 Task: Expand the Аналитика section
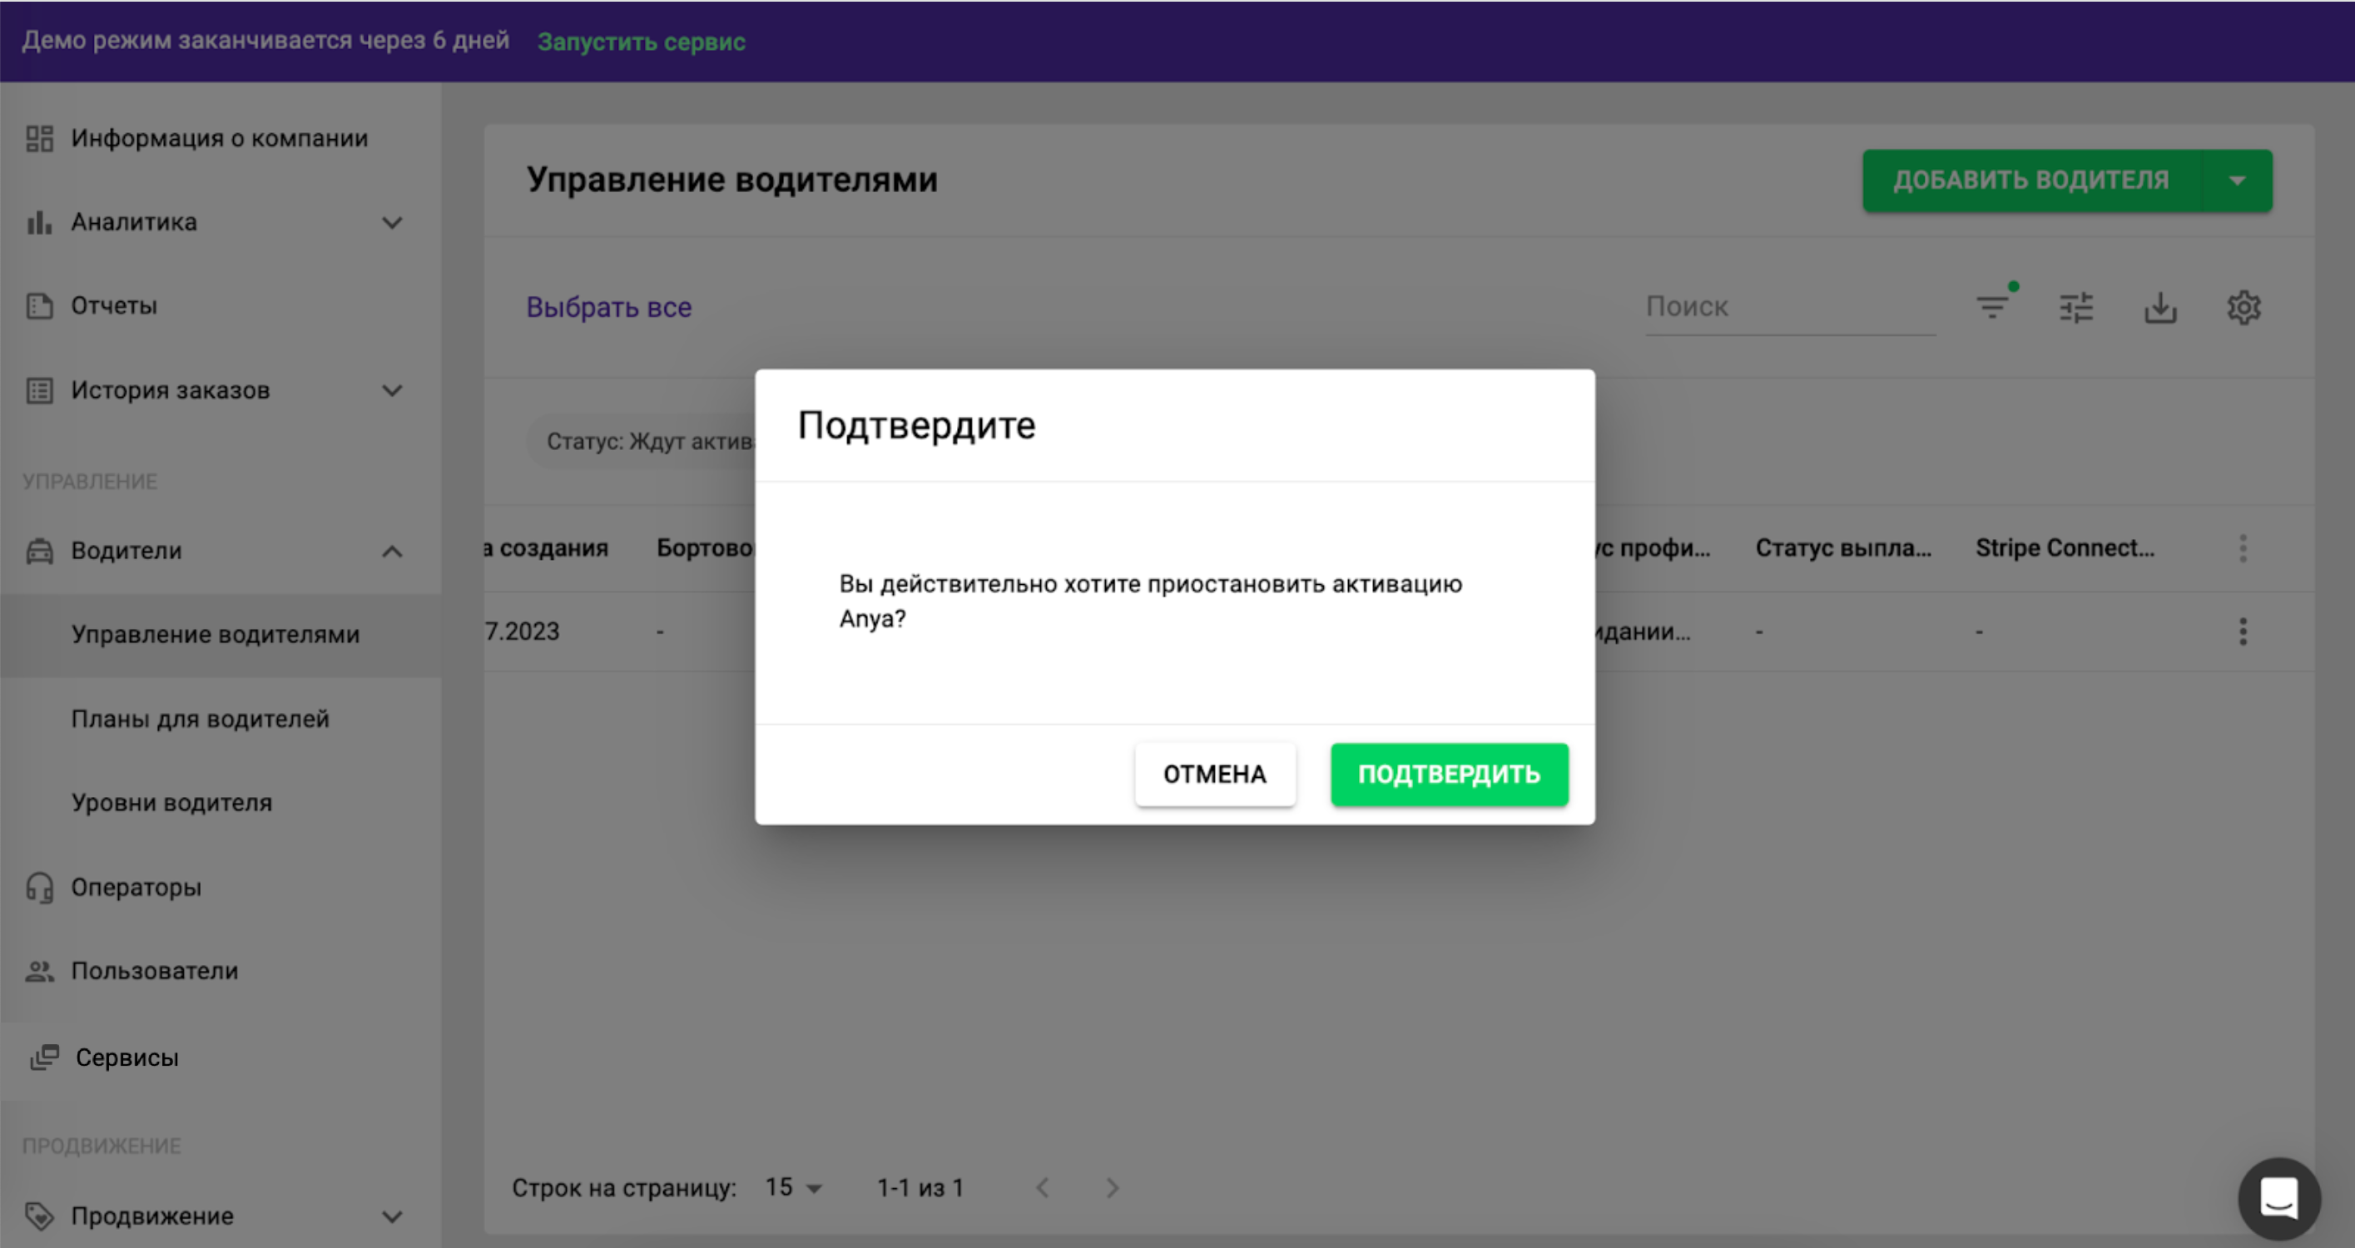coord(392,222)
